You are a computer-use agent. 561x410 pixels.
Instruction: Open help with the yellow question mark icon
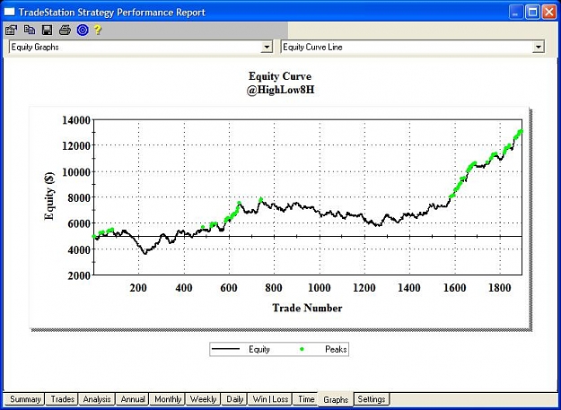pos(98,30)
